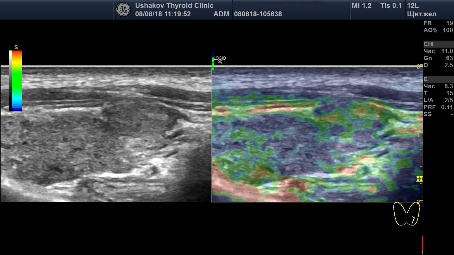Image resolution: width=454 pixels, height=255 pixels.
Task: Click the ADM operator label
Action: click(221, 14)
